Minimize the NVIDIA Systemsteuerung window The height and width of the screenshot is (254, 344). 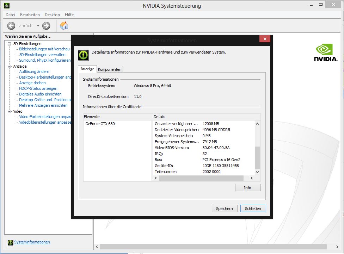point(311,5)
